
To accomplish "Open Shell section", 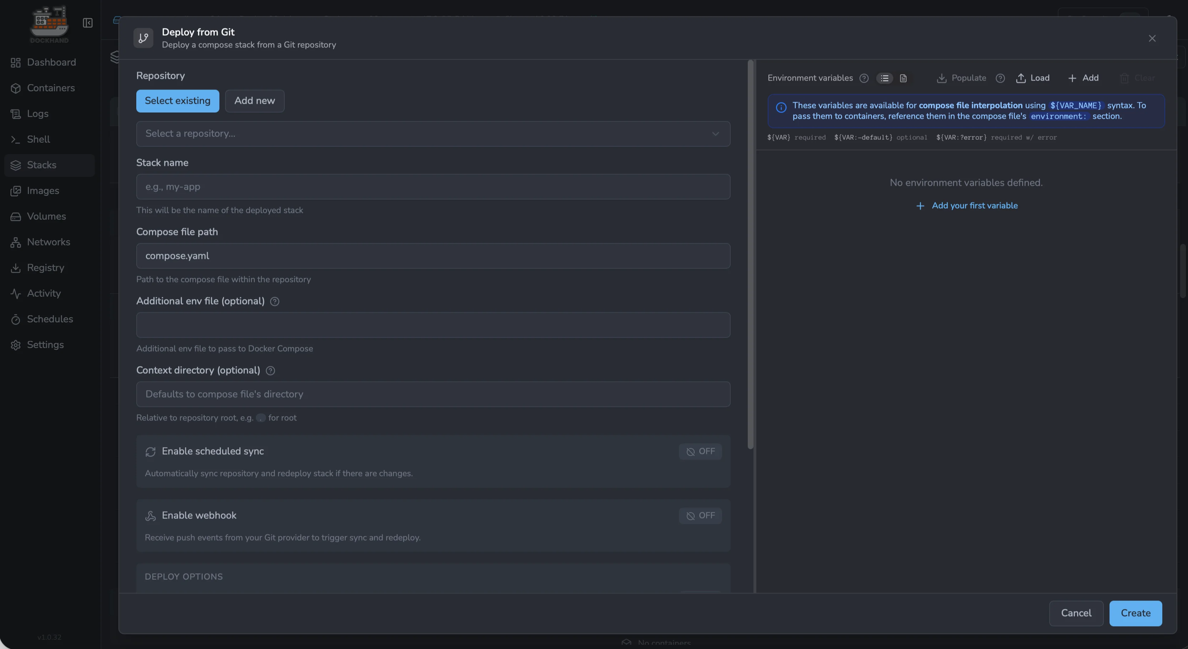I will click(x=49, y=139).
